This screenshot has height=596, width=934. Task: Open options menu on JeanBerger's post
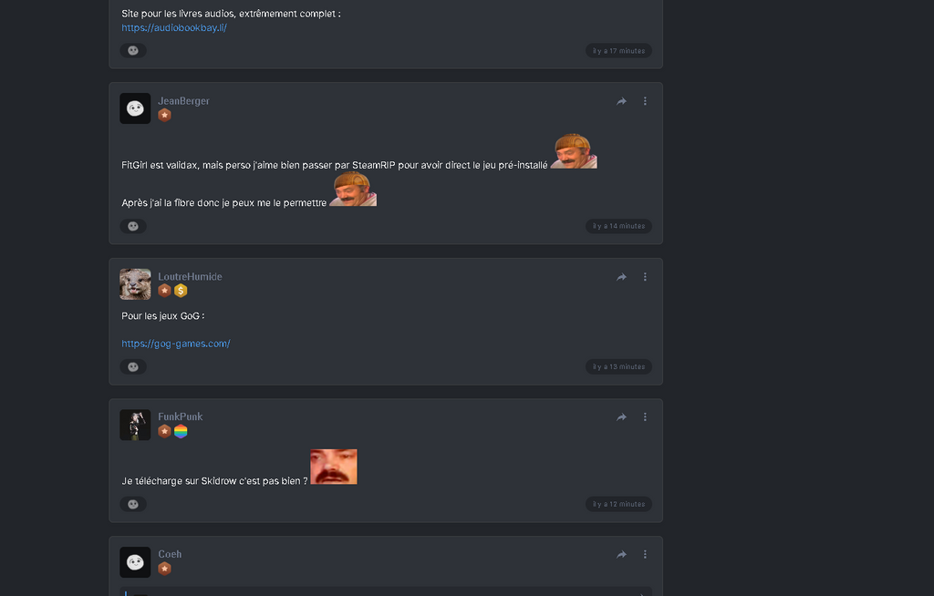pos(645,101)
